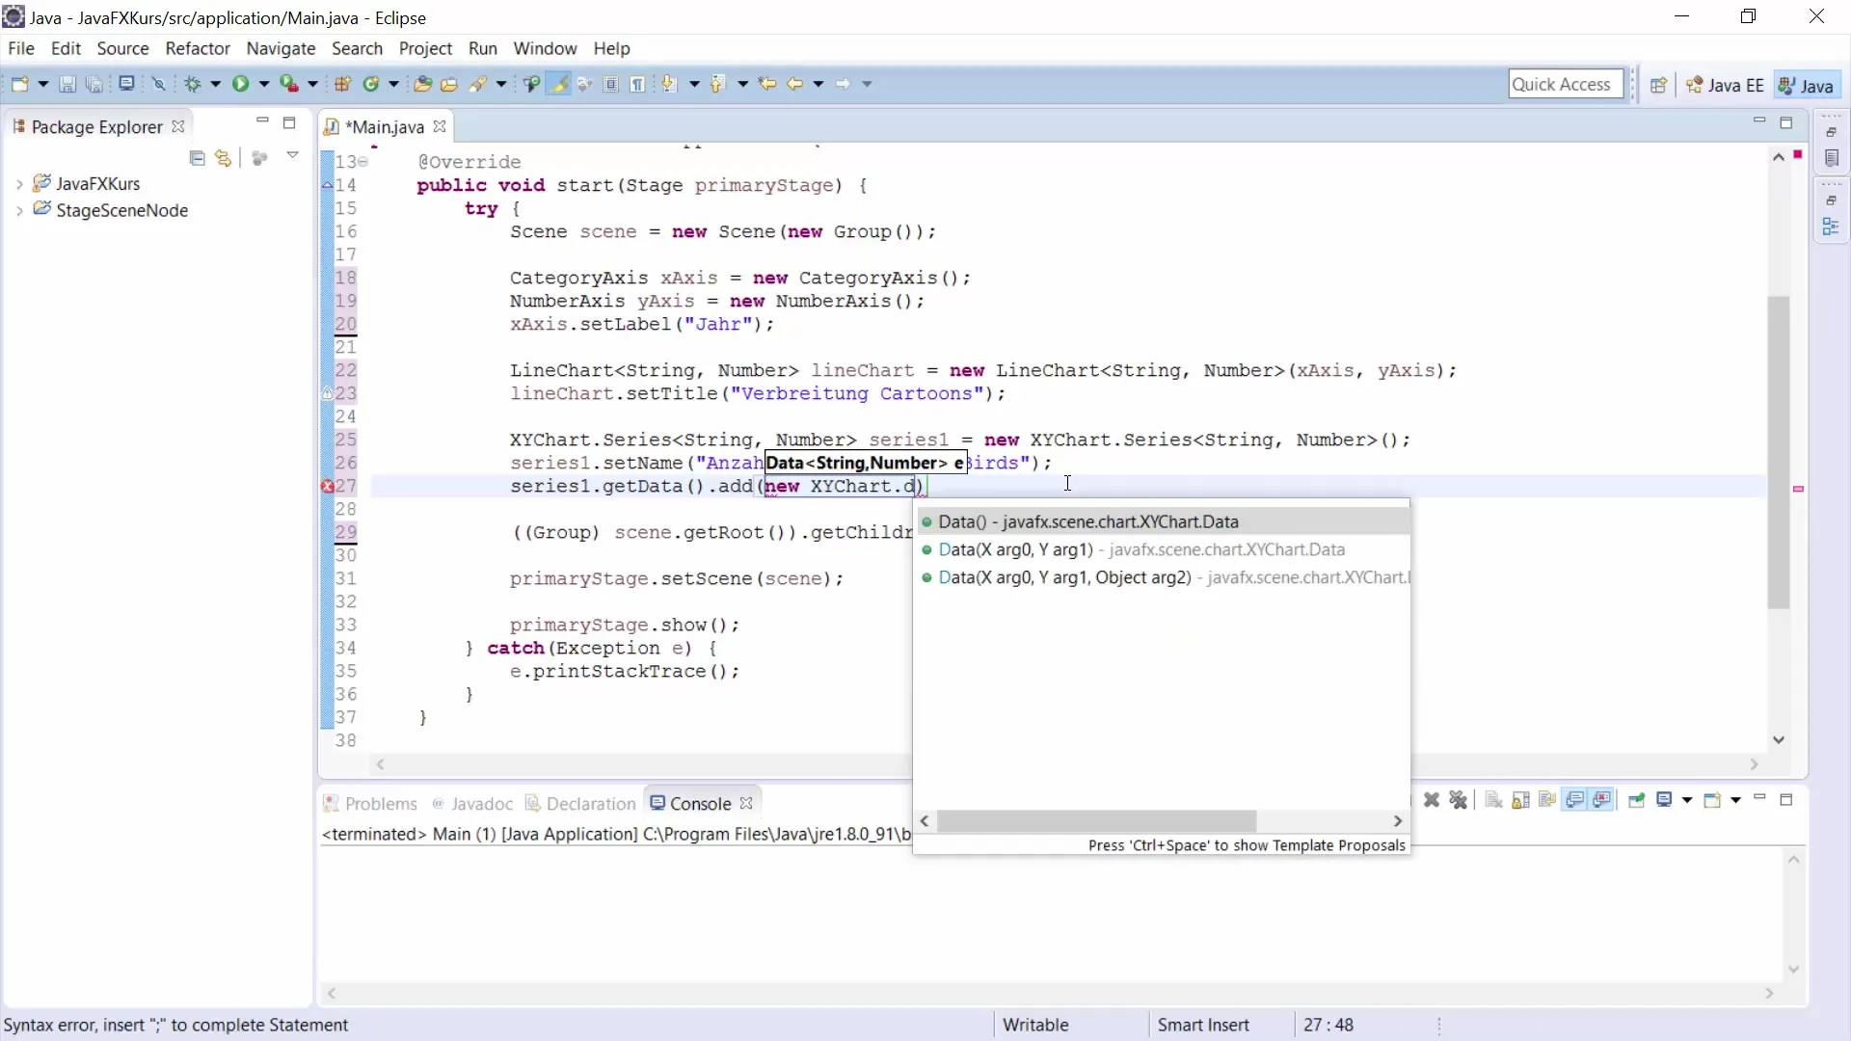Click the Search flashlight toolbar icon
Image resolution: width=1851 pixels, height=1041 pixels.
coord(478,84)
